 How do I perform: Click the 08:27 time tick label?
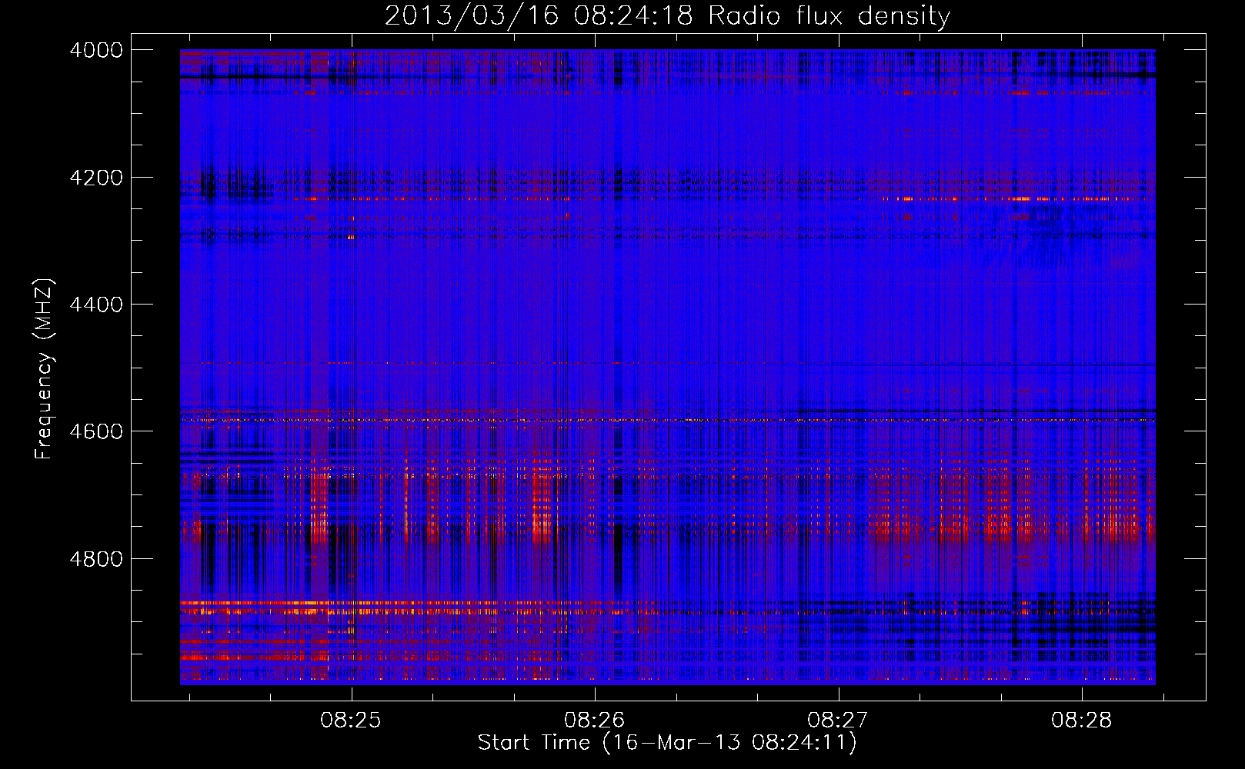[x=838, y=720]
